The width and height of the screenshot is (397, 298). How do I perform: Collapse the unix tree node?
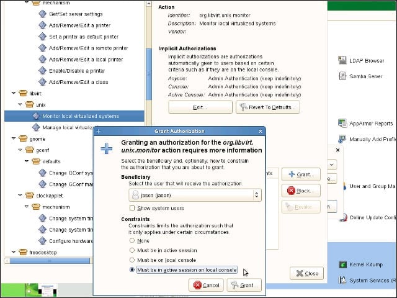[x=20, y=104]
